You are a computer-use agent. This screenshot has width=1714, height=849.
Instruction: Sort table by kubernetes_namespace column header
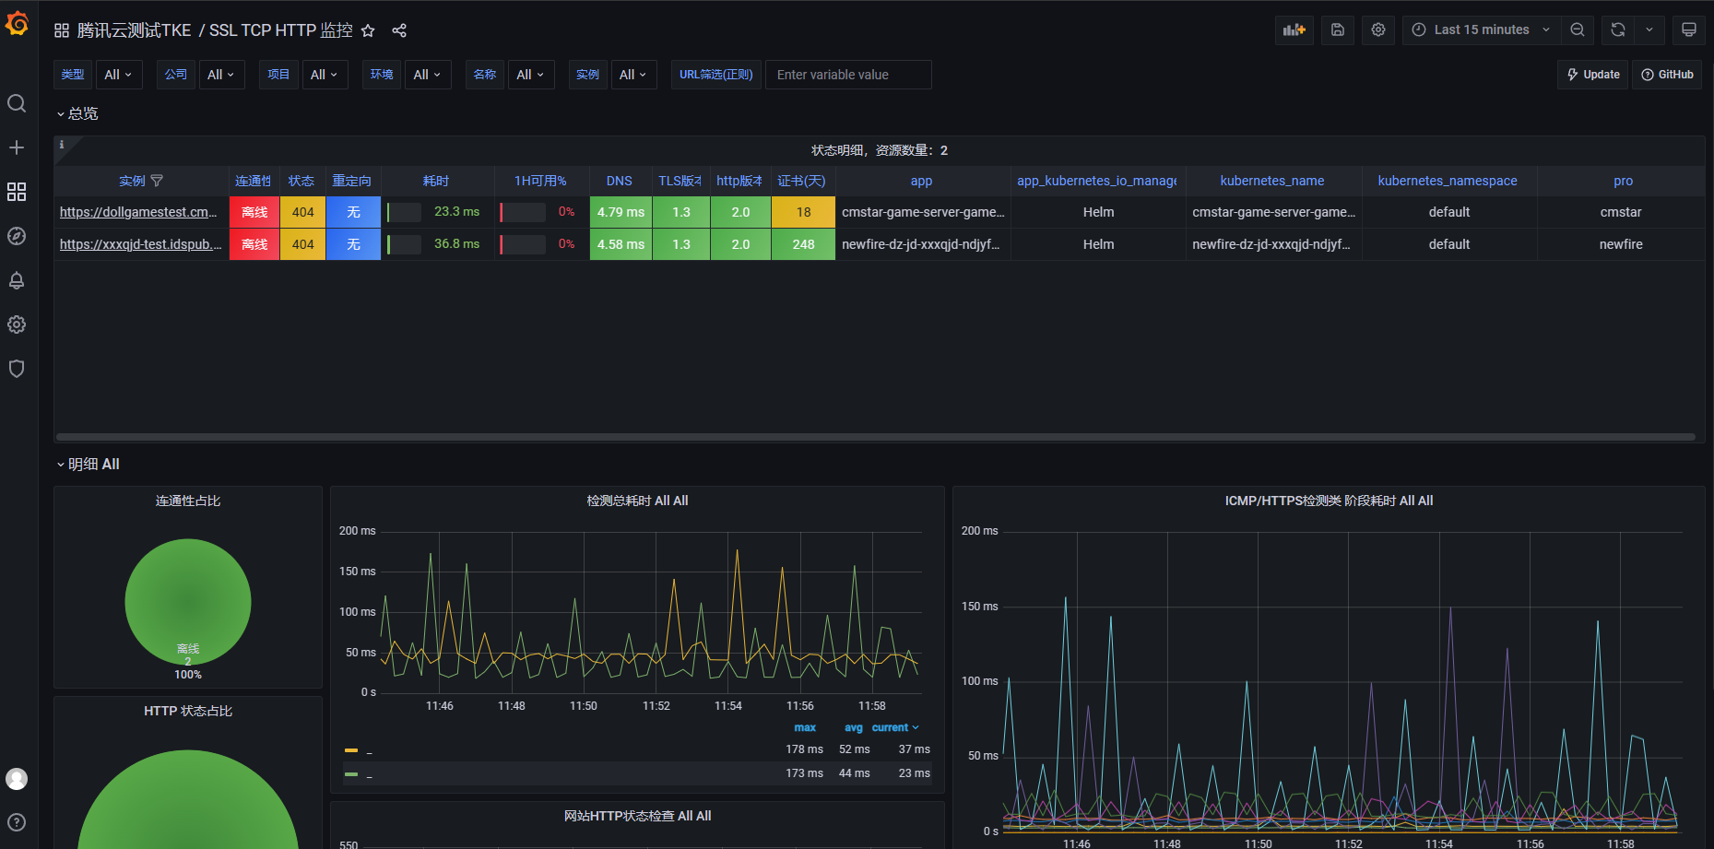click(1448, 181)
